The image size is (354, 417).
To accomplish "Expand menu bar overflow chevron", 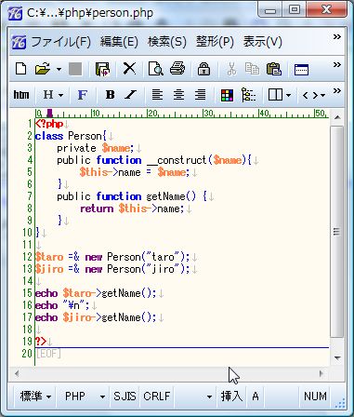I will coord(337,37).
